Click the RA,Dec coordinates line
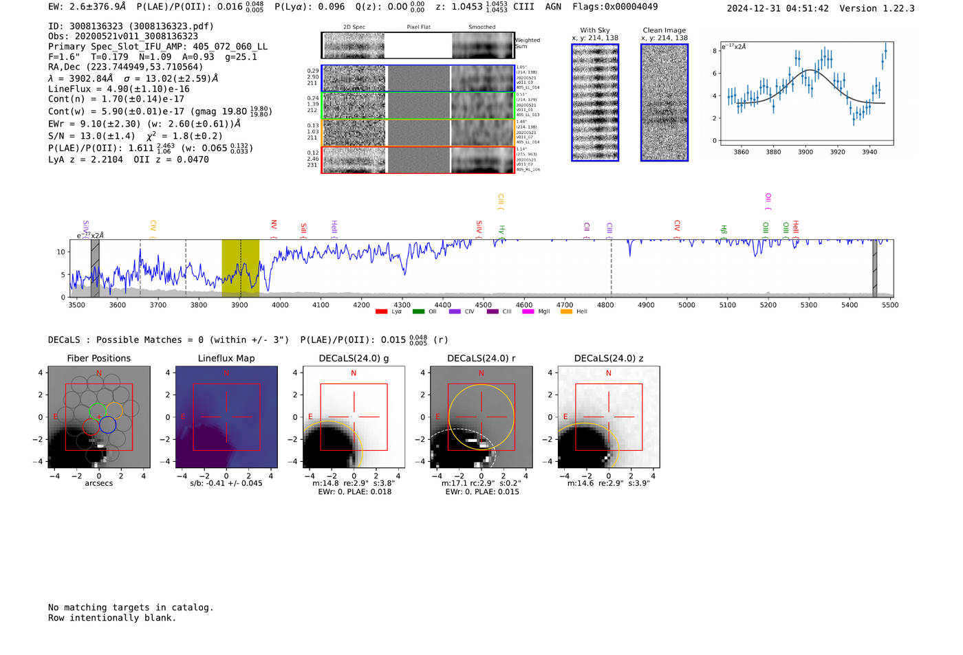The image size is (963, 655). coord(126,67)
